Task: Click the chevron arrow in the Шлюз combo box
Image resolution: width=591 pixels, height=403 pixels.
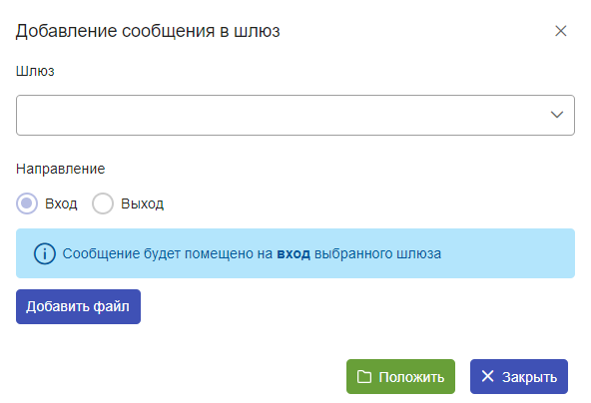Action: coord(557,115)
